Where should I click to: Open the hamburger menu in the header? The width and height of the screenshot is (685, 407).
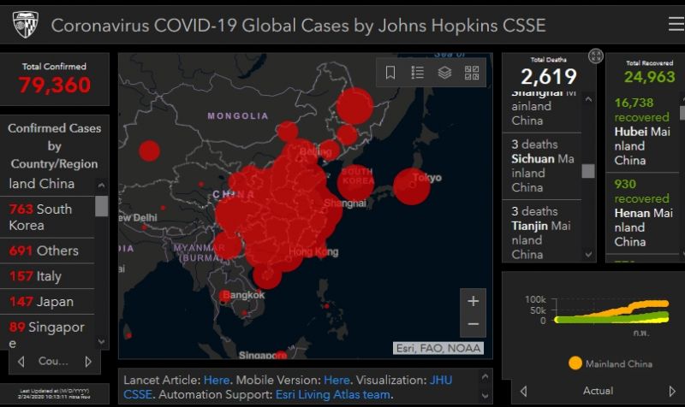(x=676, y=24)
